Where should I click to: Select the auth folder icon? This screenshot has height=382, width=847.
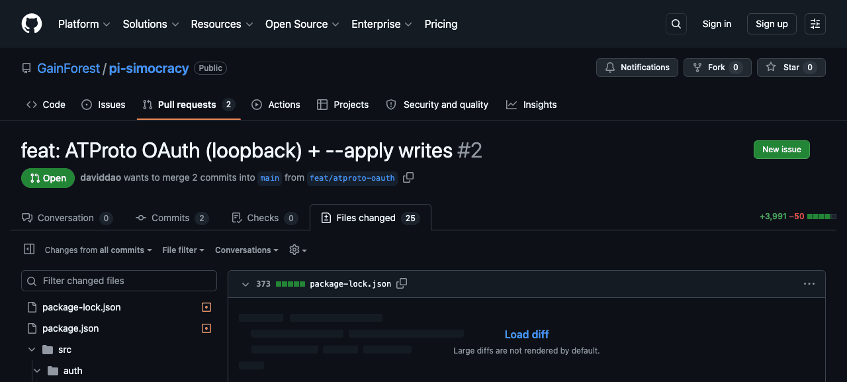click(x=53, y=371)
